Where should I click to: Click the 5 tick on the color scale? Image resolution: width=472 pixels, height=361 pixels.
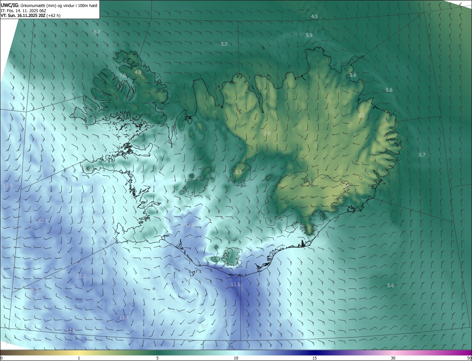tap(157, 358)
